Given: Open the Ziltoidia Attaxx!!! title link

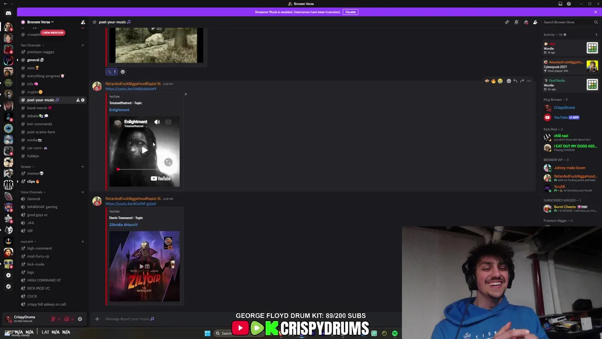Looking at the screenshot, I should 123,225.
